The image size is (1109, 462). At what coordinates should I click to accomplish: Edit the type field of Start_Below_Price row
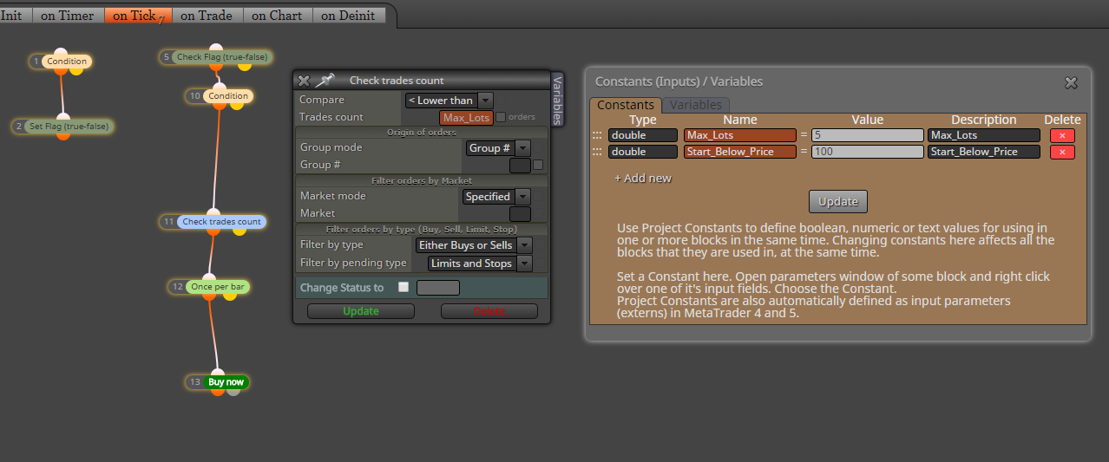point(643,152)
